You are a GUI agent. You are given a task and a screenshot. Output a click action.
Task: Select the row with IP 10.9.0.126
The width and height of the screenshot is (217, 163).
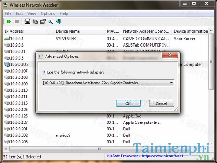pyautogui.click(x=106, y=116)
